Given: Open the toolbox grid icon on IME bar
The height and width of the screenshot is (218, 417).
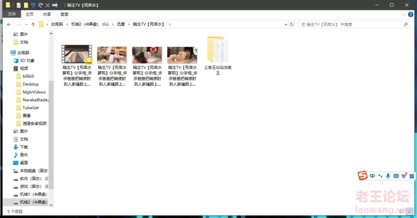Looking at the screenshot, I should coord(412,176).
